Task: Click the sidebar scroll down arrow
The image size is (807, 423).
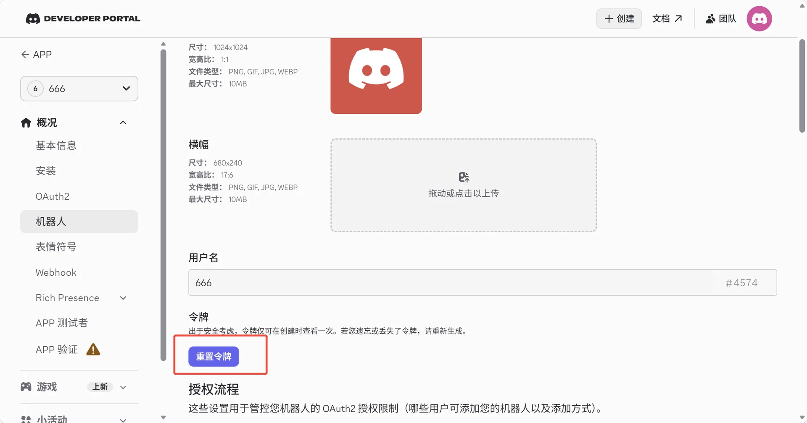Action: coord(163,418)
